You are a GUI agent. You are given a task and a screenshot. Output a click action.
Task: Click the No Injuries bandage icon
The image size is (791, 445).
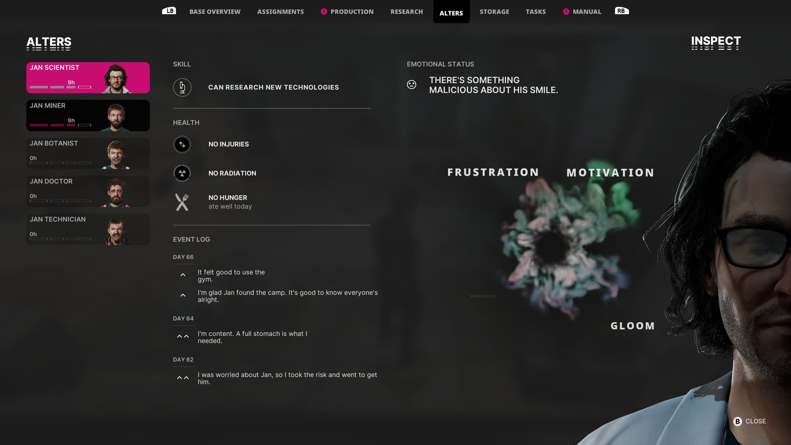click(x=182, y=144)
